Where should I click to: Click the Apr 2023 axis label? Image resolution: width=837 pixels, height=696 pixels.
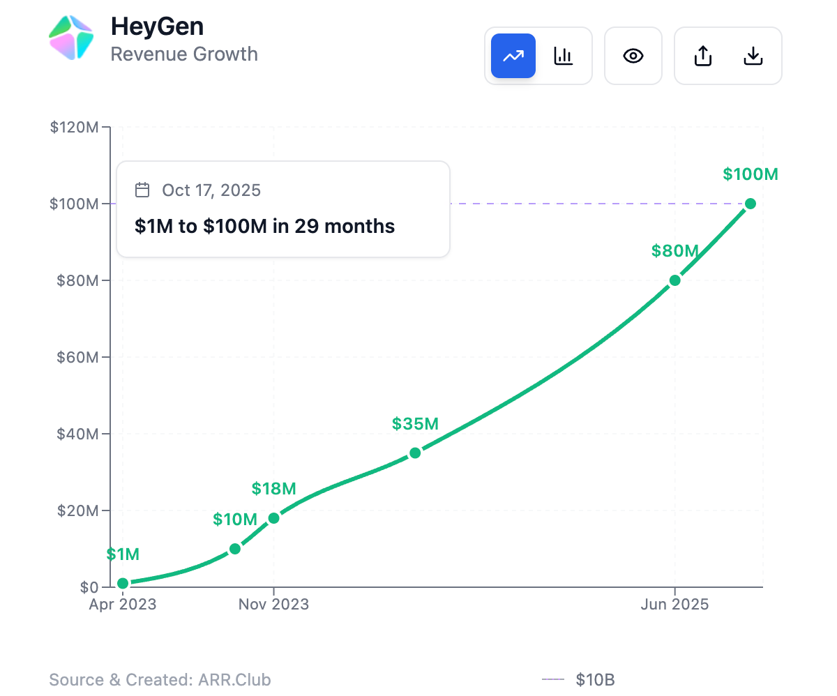(x=123, y=604)
